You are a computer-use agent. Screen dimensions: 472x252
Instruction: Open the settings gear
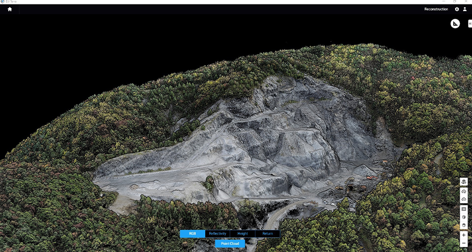point(457,9)
